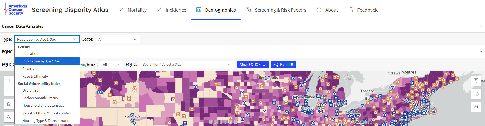
Task: Open the State dropdown set to All
Action: point(118,39)
